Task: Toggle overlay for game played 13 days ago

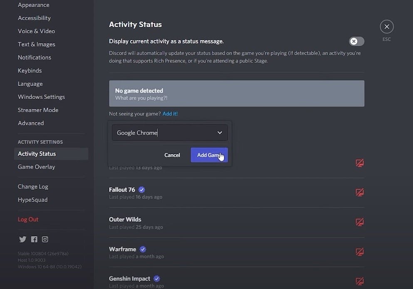Action: [360, 163]
